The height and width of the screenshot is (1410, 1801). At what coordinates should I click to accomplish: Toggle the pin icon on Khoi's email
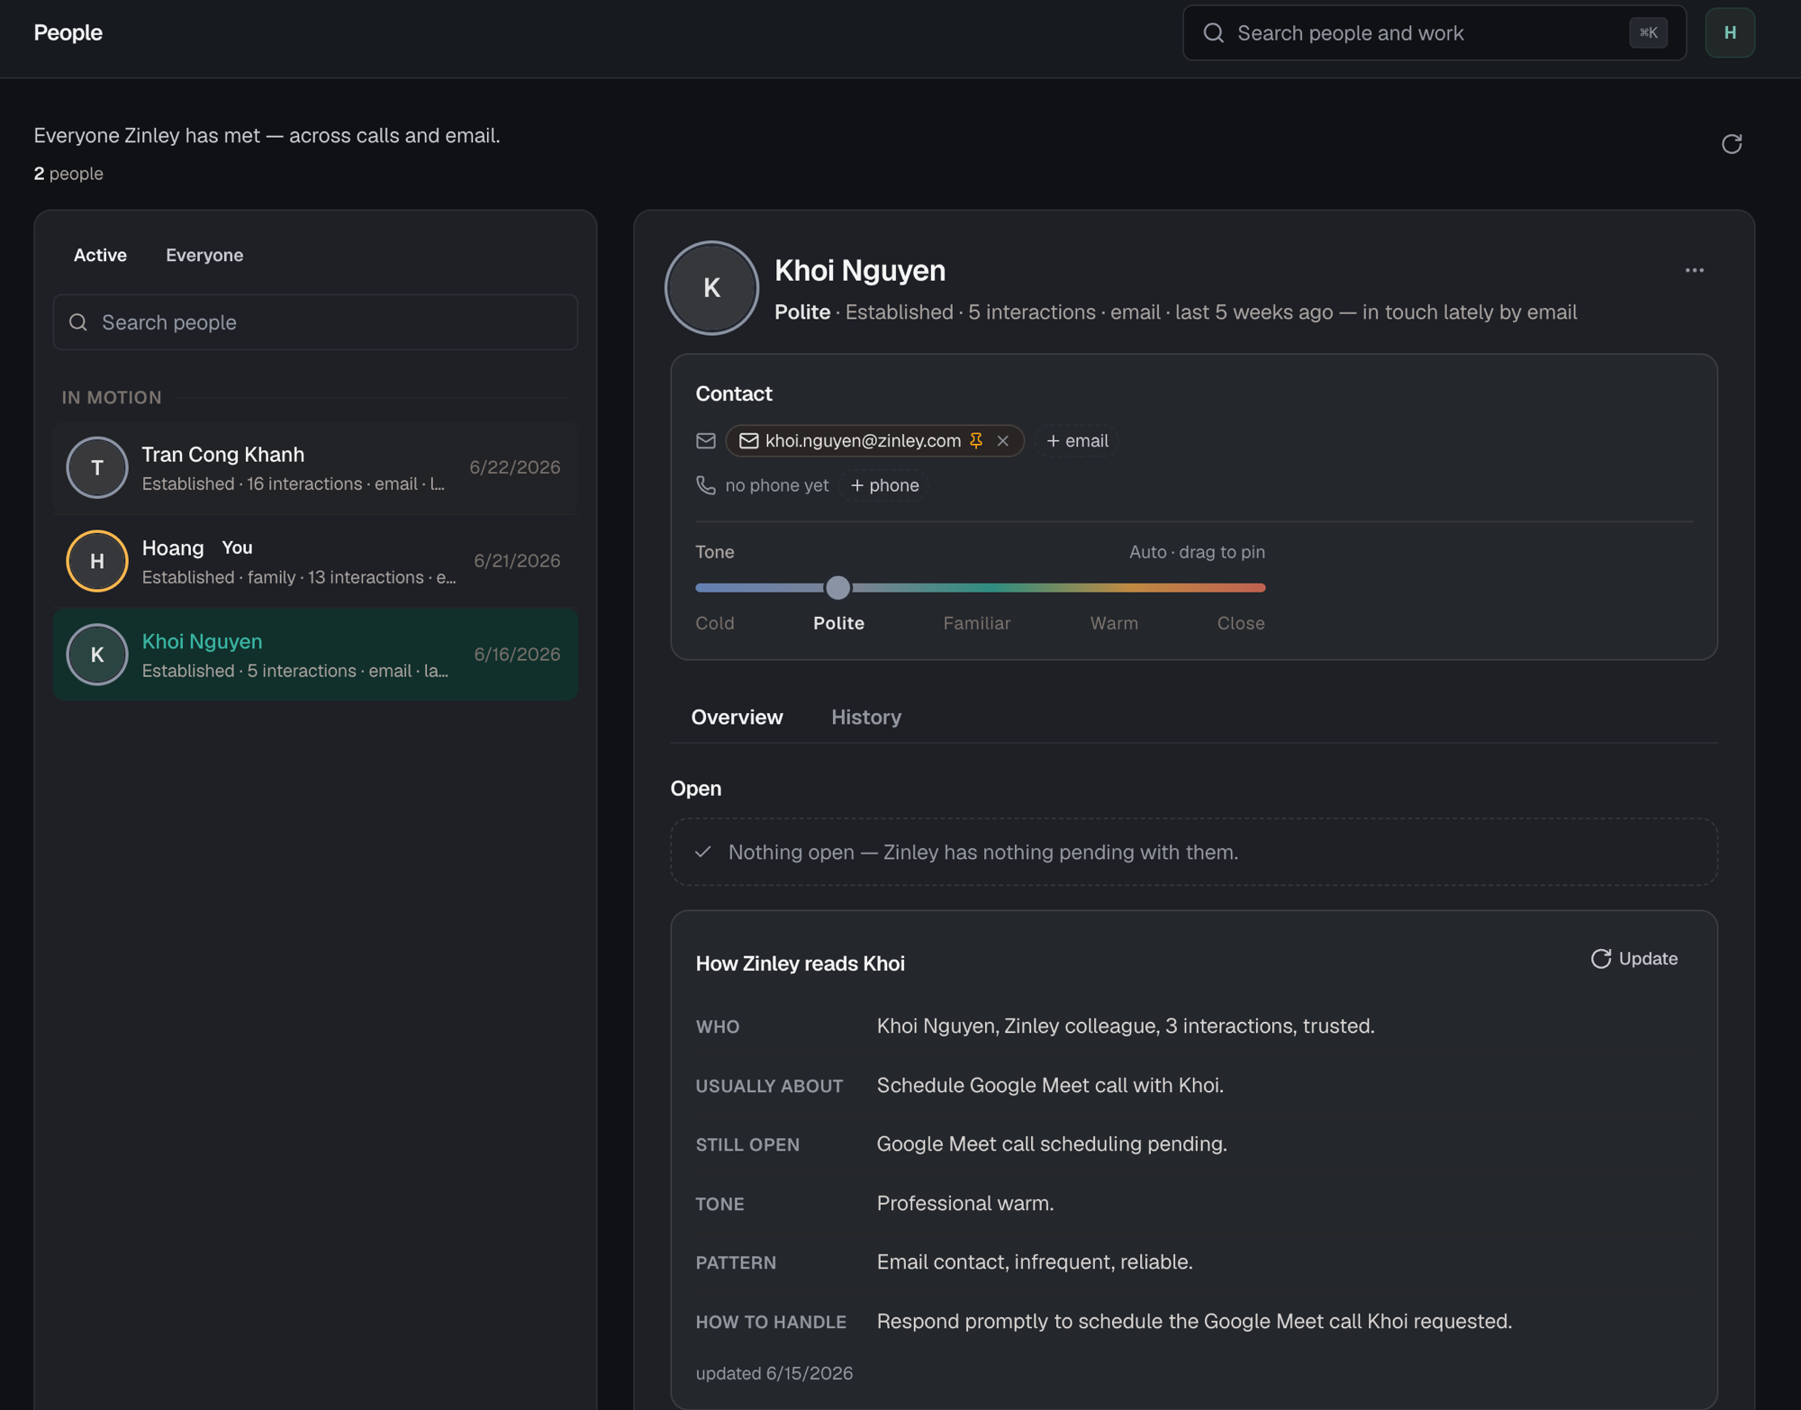click(x=976, y=441)
